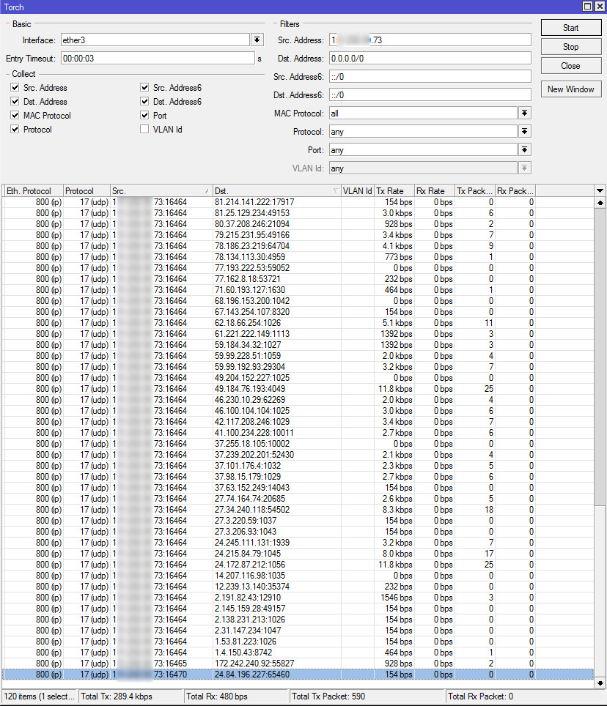Image resolution: width=607 pixels, height=706 pixels.
Task: Click the Src. Address6 filter field
Action: [430, 77]
